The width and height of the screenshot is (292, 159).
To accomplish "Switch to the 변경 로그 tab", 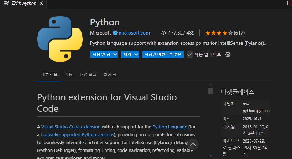I will point(88,75).
